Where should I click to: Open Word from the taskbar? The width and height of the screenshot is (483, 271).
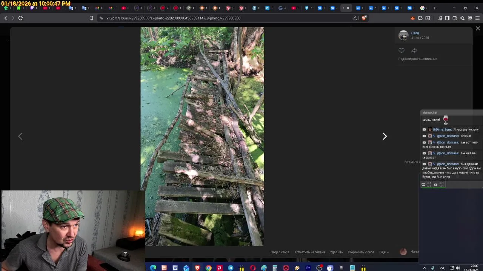click(x=175, y=268)
